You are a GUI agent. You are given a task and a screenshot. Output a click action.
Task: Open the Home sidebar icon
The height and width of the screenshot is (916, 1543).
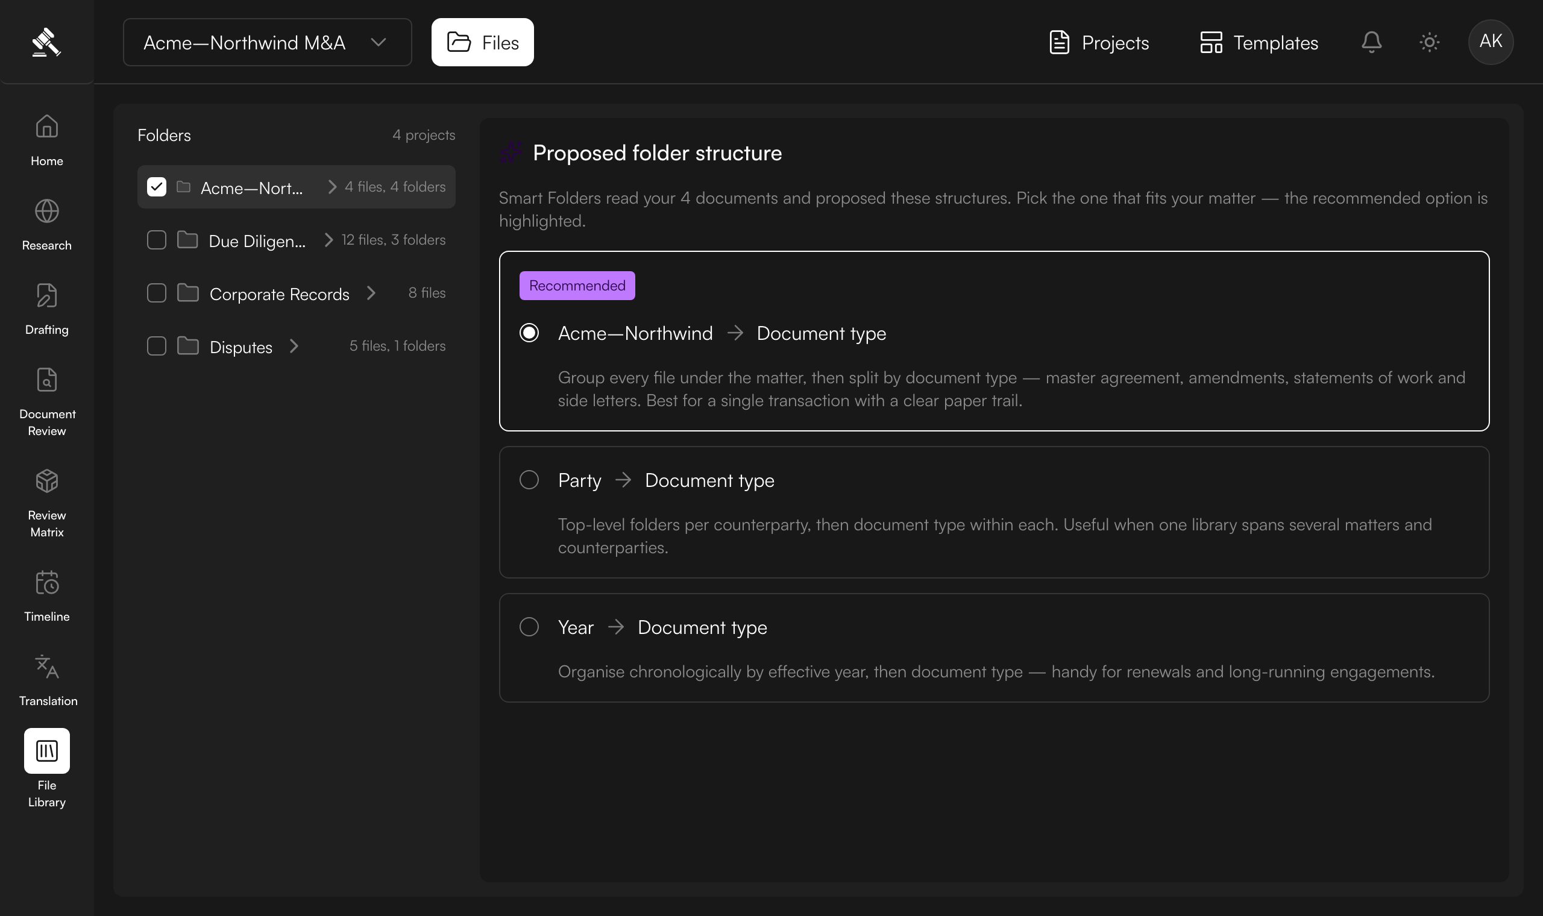47,126
